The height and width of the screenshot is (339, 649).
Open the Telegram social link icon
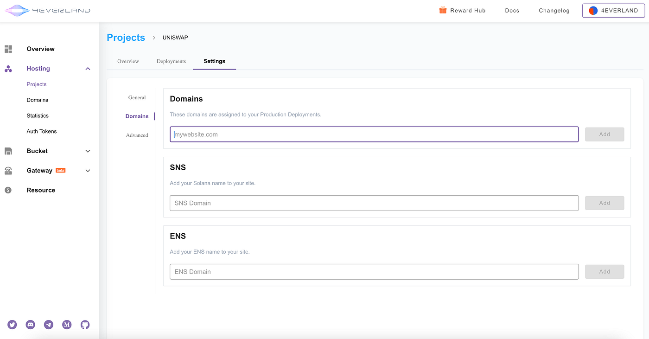(x=49, y=325)
